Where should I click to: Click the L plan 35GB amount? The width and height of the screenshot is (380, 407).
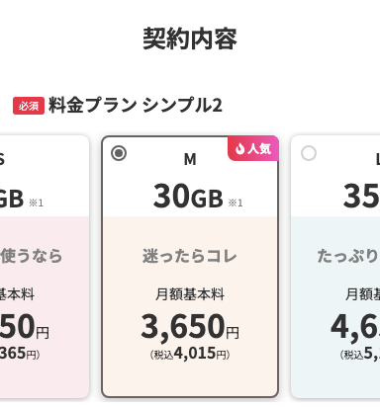coord(361,197)
